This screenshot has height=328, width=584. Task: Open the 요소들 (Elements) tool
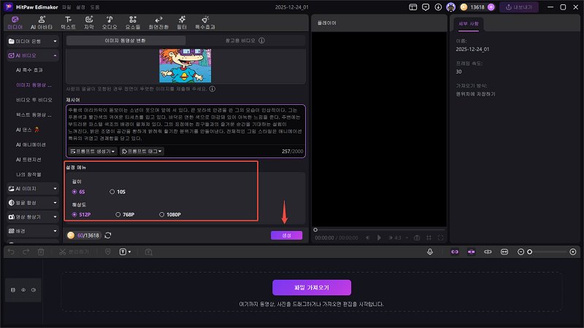133,23
